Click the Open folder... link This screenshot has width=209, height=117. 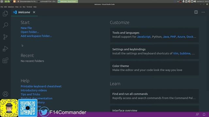click(30, 32)
